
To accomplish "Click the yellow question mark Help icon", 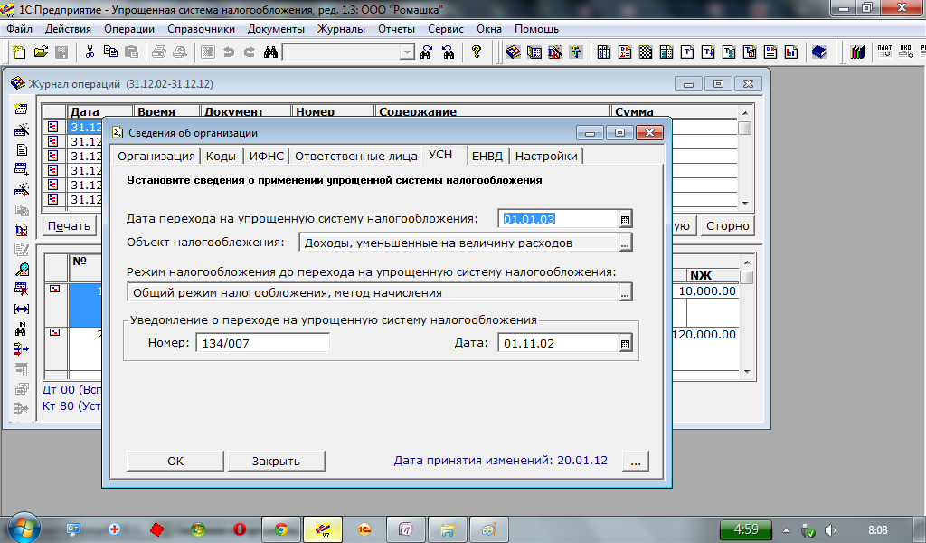I will click(477, 52).
